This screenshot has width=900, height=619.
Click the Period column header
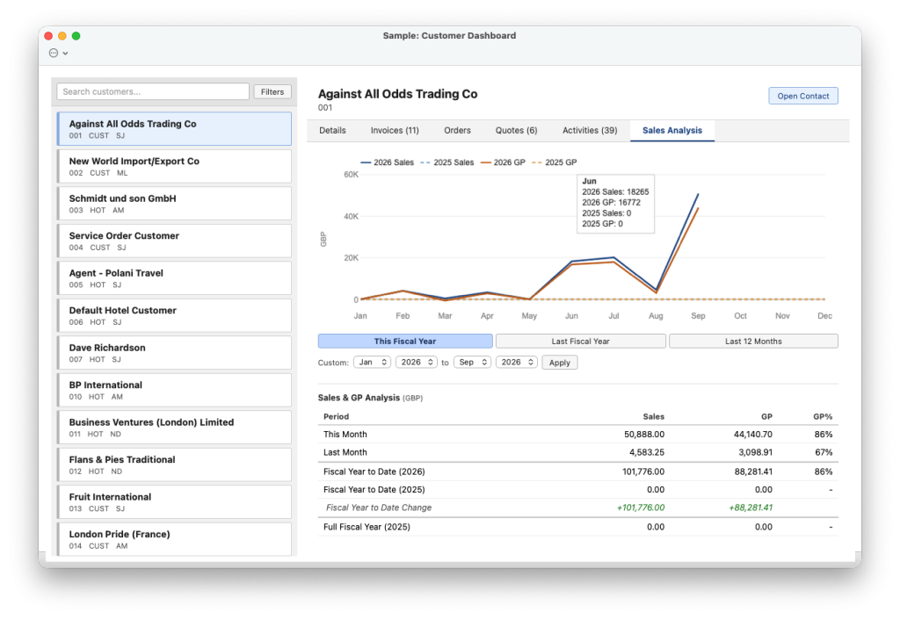[x=336, y=417]
